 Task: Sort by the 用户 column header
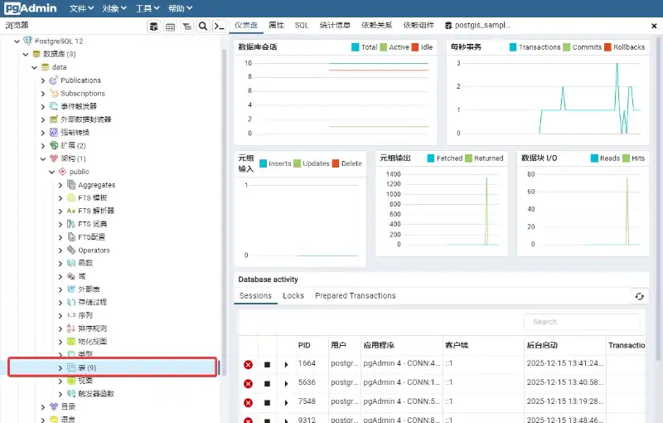338,346
